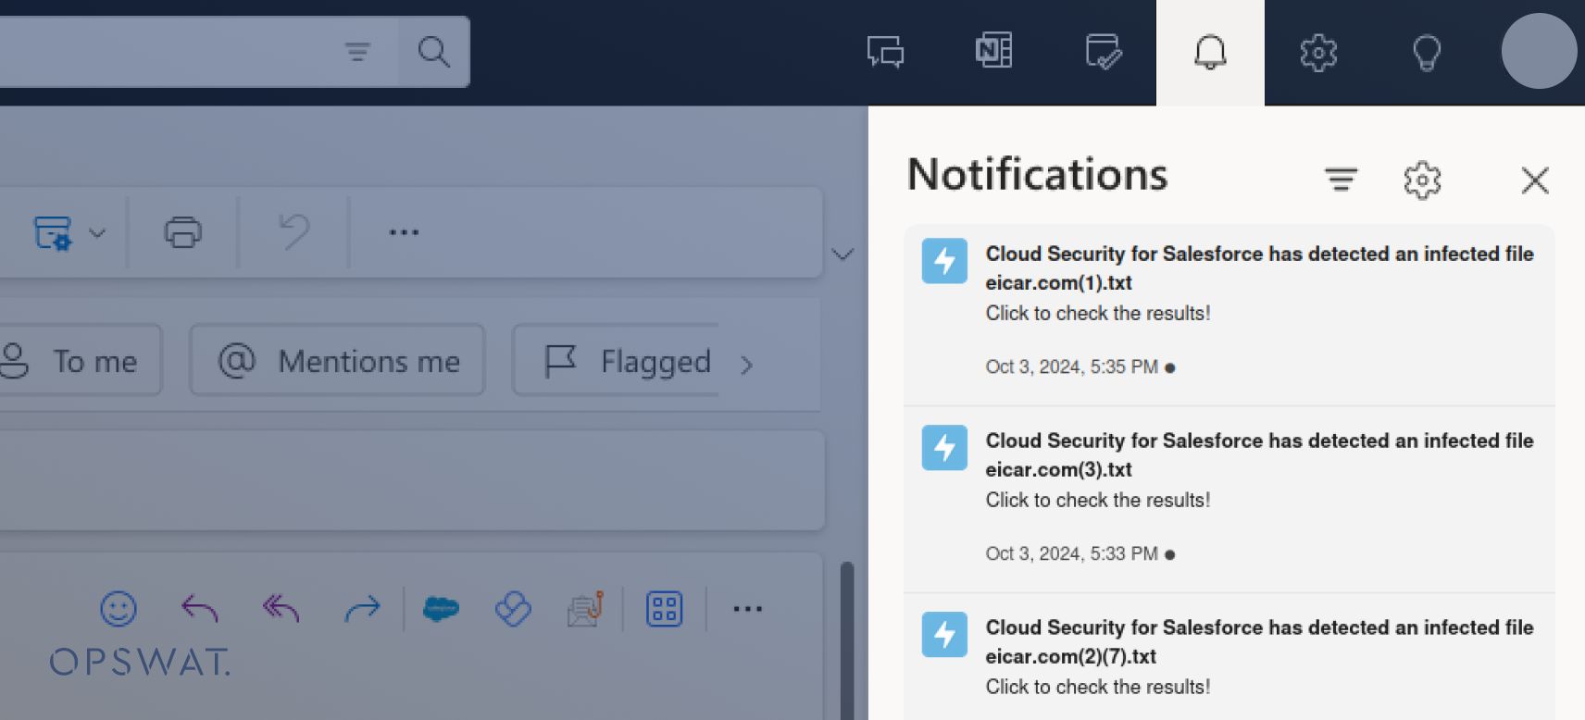Select the Flagged filter

pos(616,360)
